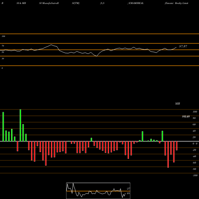Click the longest red bar near right end
The height and width of the screenshot is (199, 199).
point(168,154)
